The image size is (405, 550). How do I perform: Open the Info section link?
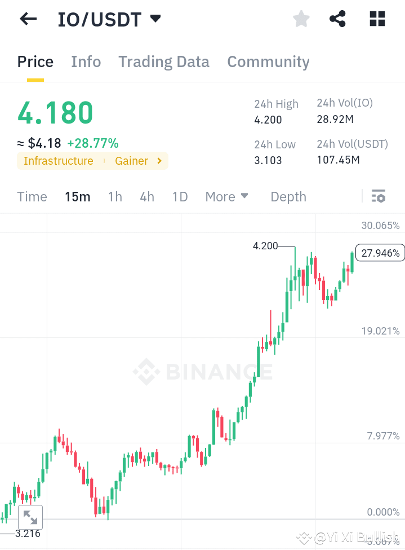coord(86,61)
